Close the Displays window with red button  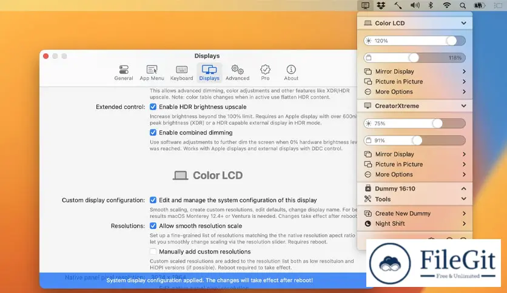click(46, 56)
